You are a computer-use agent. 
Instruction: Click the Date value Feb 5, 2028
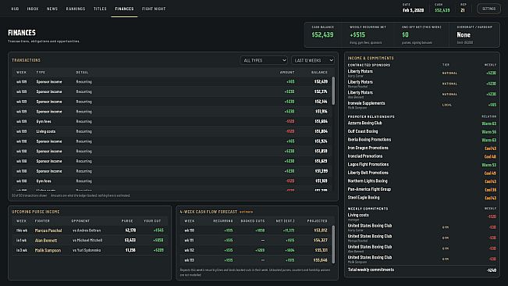coord(413,10)
